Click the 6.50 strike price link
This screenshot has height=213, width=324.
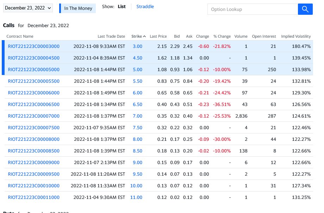tap(137, 104)
